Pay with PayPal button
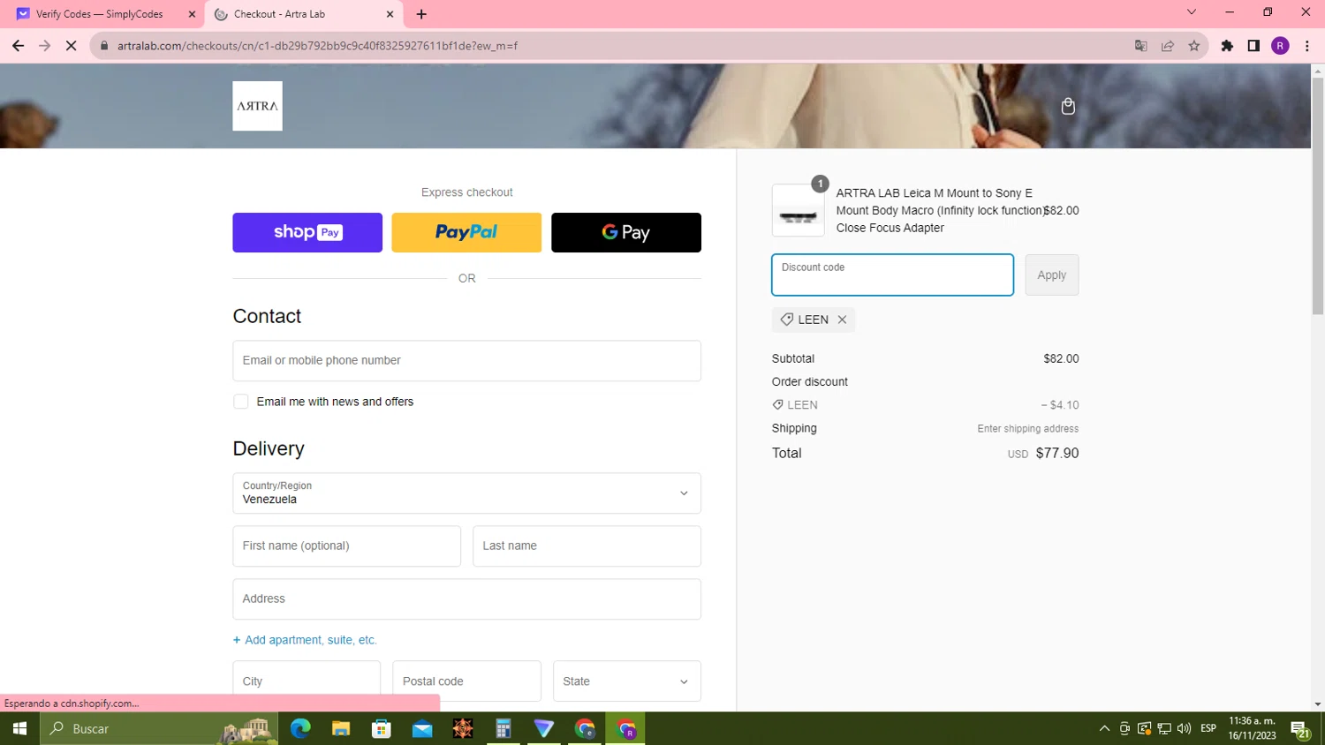 pos(466,232)
